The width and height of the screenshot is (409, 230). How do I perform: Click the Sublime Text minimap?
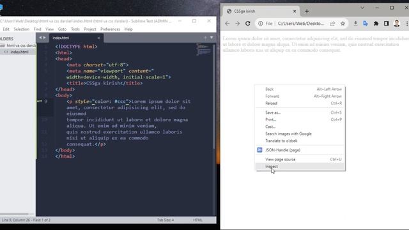tap(203, 50)
